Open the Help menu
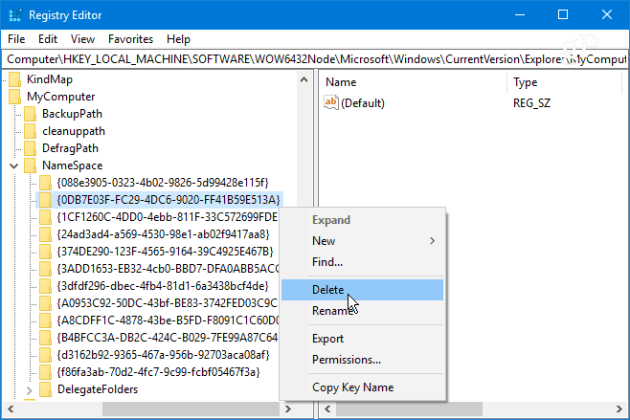The image size is (630, 420). click(x=178, y=39)
